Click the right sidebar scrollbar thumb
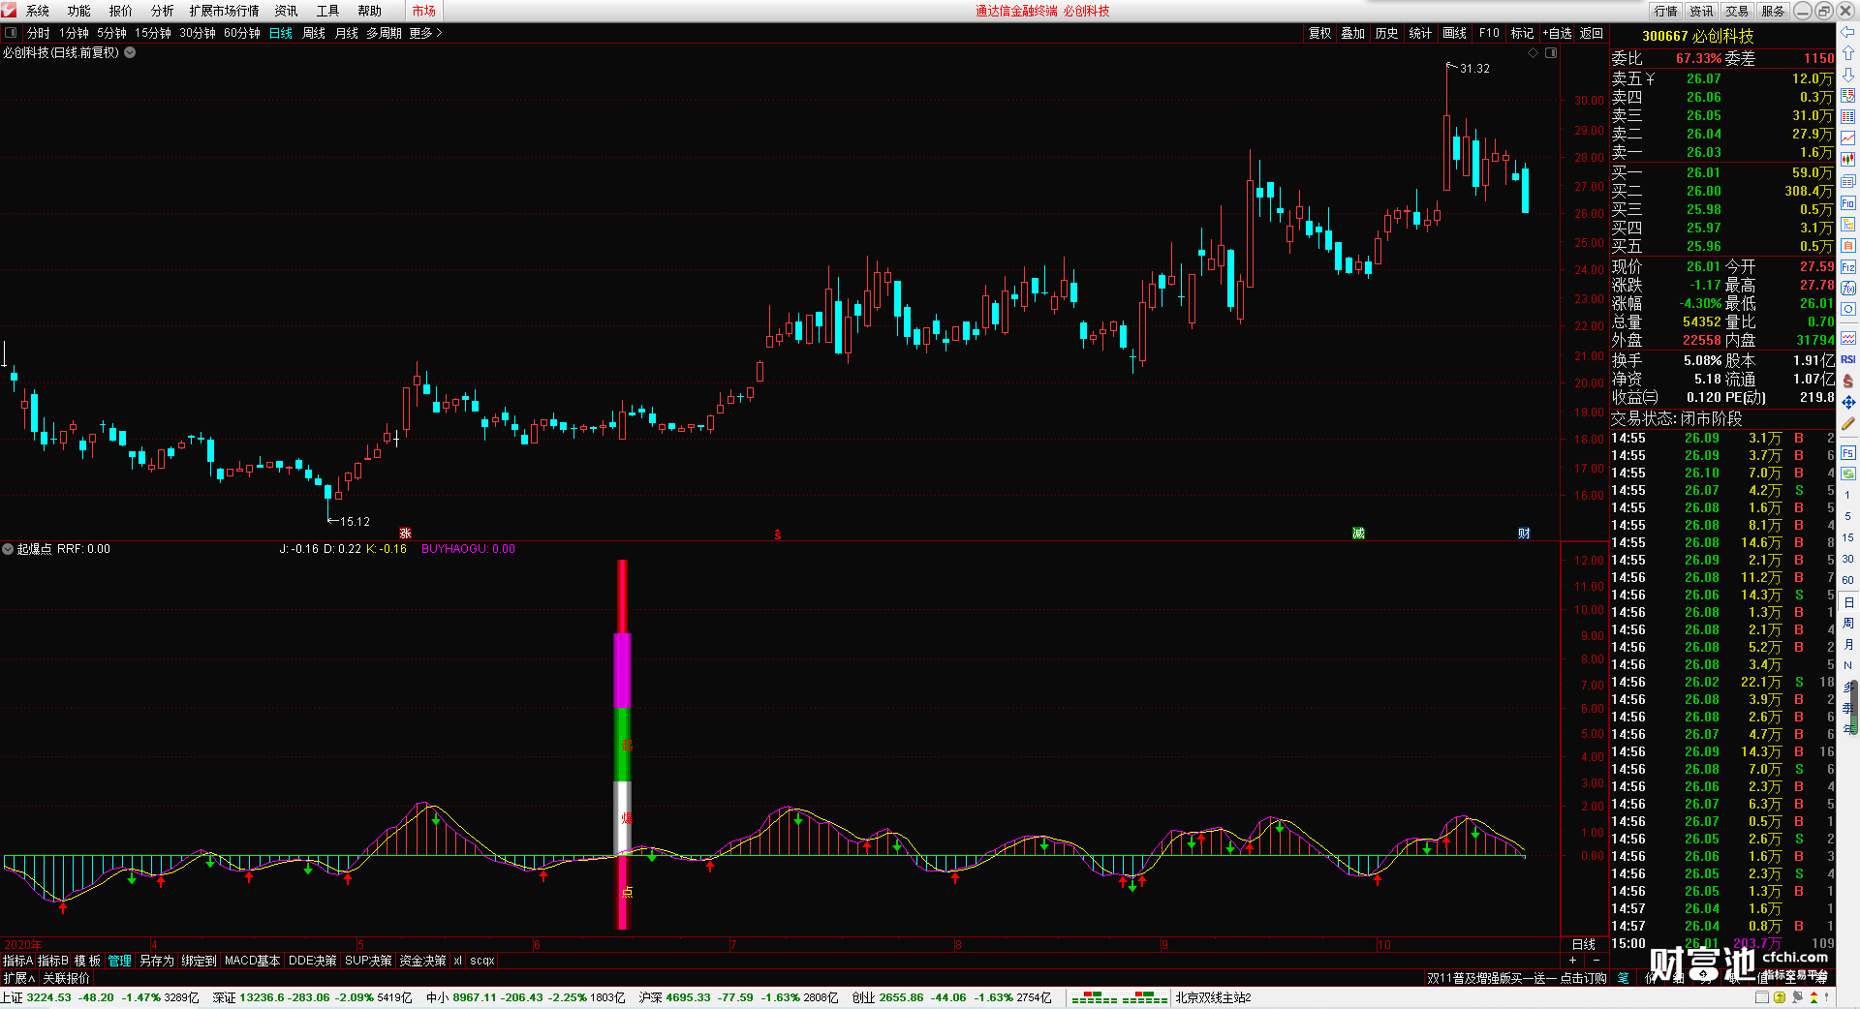Viewport: 1860px width, 1009px height. click(x=1855, y=707)
